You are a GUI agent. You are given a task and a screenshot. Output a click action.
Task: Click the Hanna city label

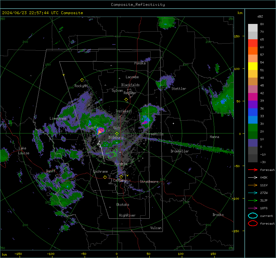(x=214, y=137)
